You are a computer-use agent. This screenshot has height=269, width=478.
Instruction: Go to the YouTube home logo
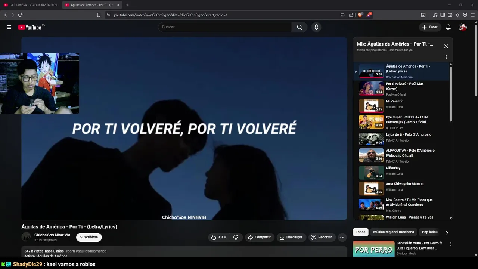tap(30, 27)
